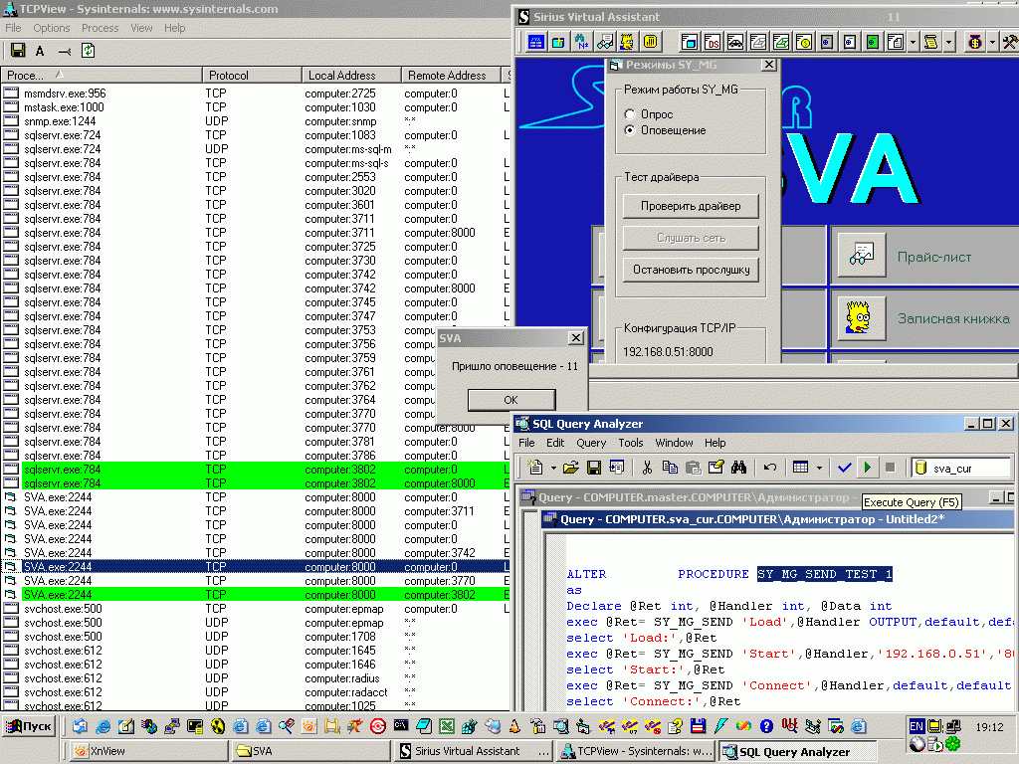Open New Query dropdown arrow in Query Analyzer
Viewport: 1019px width, 764px height.
(x=553, y=468)
